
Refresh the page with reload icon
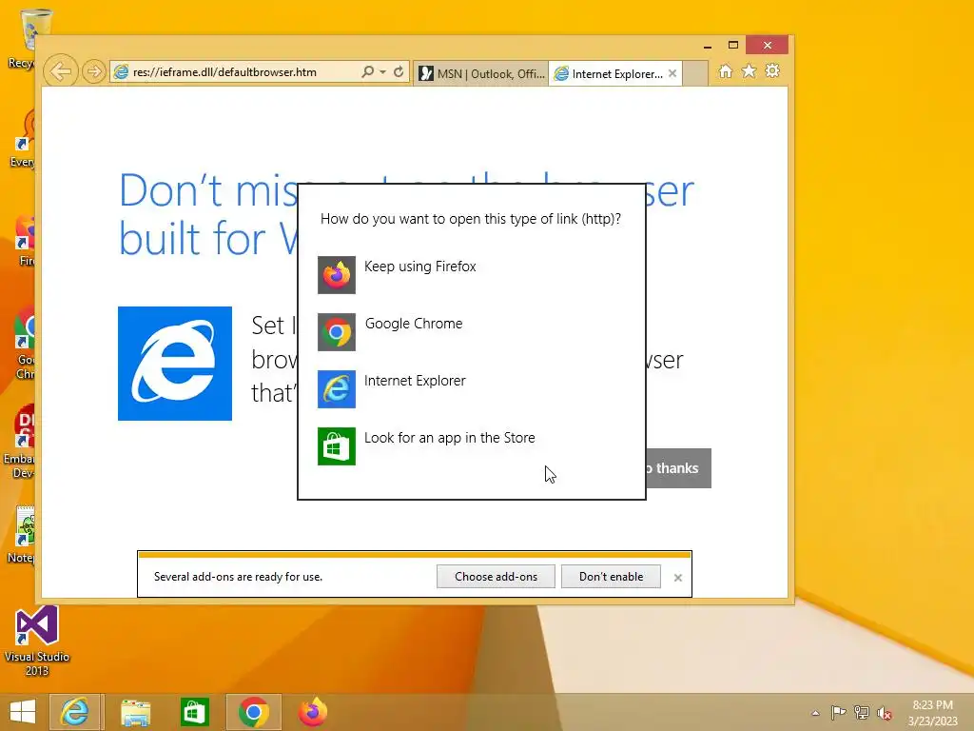pyautogui.click(x=399, y=71)
